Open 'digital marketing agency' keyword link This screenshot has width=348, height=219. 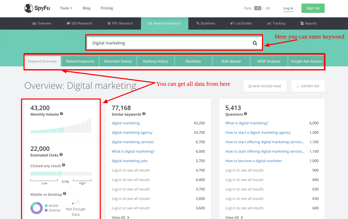tap(132, 132)
